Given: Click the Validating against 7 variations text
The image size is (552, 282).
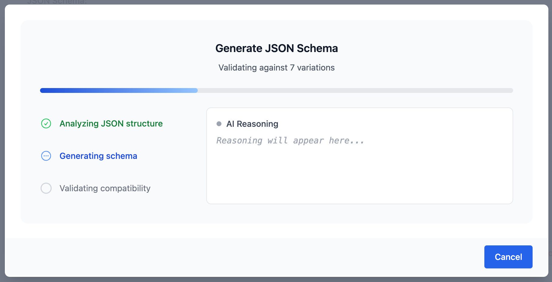Looking at the screenshot, I should click(x=276, y=67).
